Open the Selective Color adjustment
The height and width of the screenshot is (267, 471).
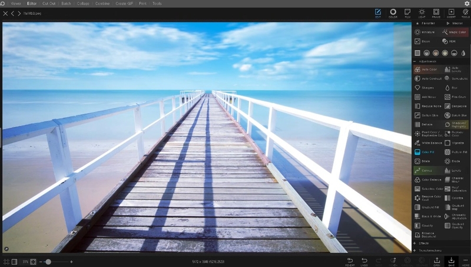[x=429, y=189]
